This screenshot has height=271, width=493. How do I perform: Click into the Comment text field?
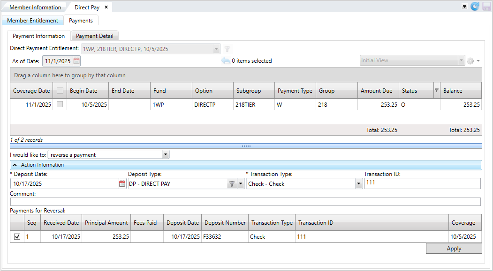[x=245, y=202]
